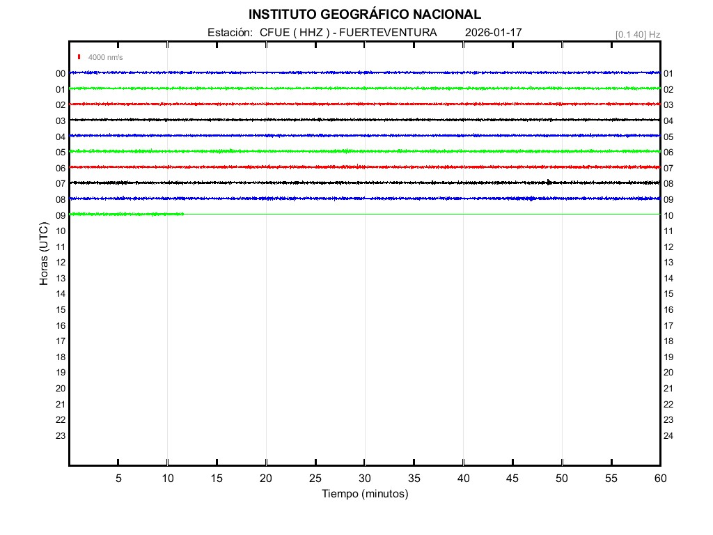Click the 60 minute tick label
This screenshot has height=535, width=713.
[660, 478]
